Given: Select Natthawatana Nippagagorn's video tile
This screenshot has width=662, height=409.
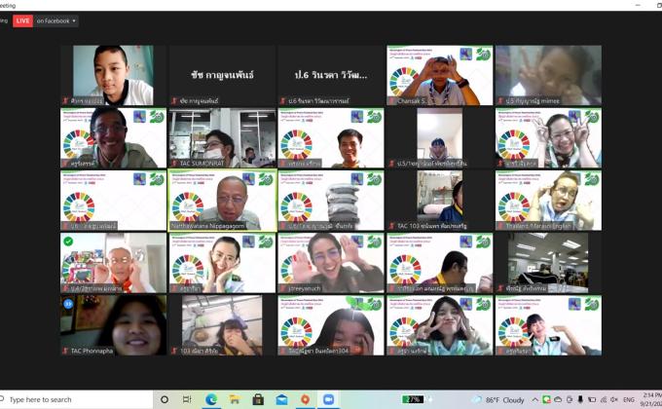Looking at the screenshot, I should pos(221,200).
